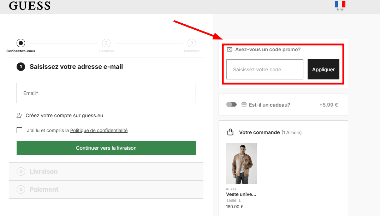380x216 pixels.
Task: Click Continuer vers la livraison button
Action: pos(106,148)
